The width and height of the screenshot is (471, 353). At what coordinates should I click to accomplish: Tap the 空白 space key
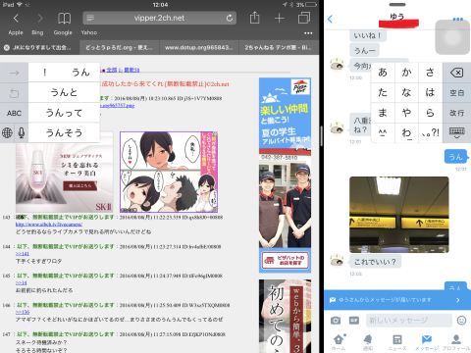click(x=457, y=93)
